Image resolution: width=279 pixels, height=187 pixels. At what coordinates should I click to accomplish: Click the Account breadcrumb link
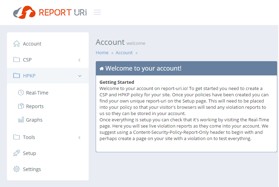(x=124, y=53)
